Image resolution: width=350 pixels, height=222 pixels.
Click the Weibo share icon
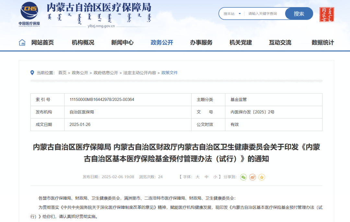tap(252, 177)
